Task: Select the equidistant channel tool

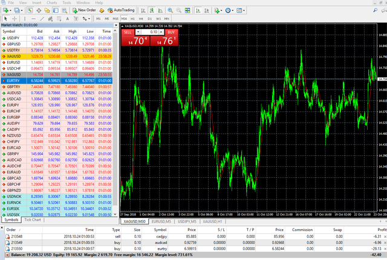Action: tap(50, 19)
